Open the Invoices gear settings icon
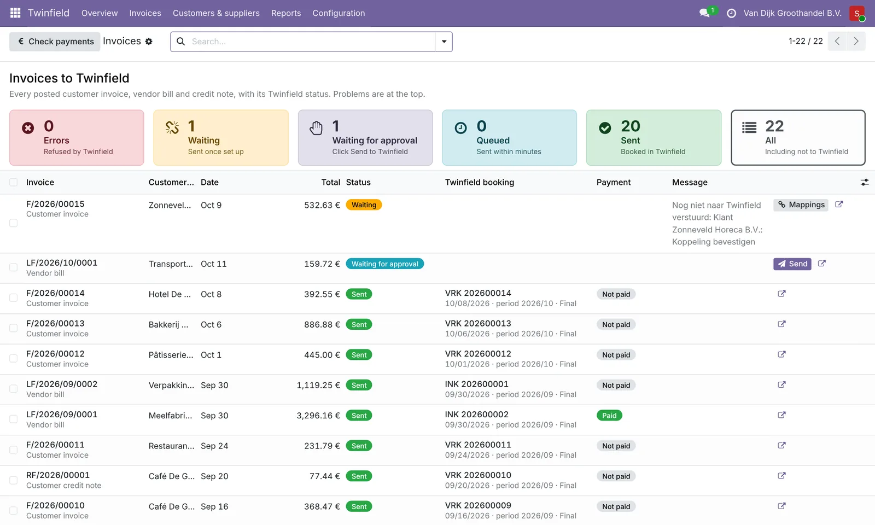 point(149,42)
